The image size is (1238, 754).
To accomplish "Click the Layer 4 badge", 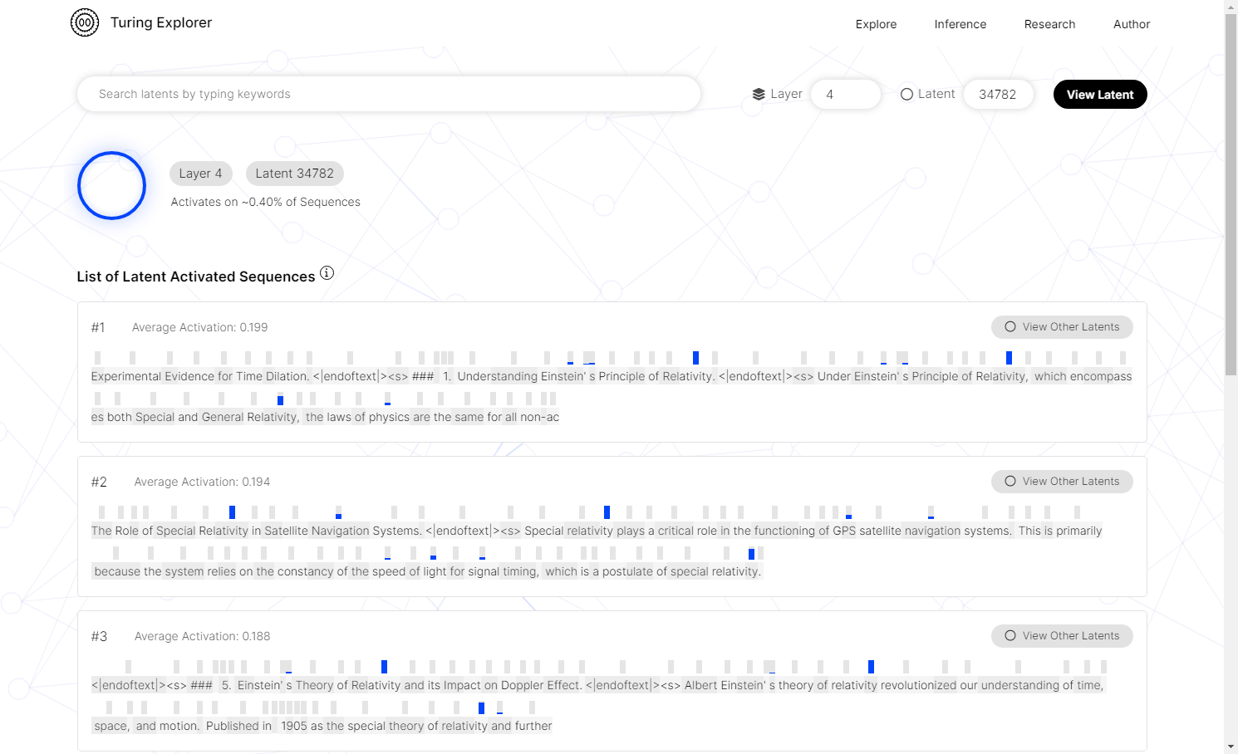I will (201, 174).
